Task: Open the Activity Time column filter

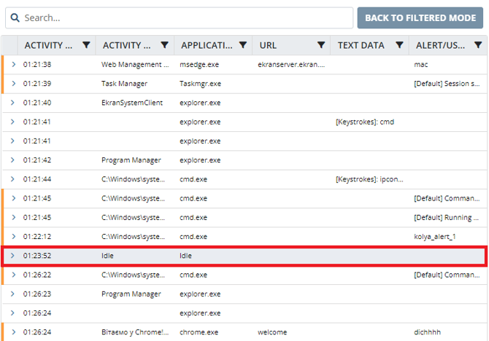Action: click(86, 45)
